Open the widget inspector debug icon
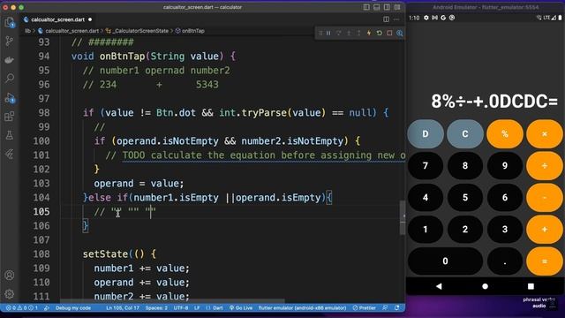Viewport: 565px width, 318px height. point(400,34)
